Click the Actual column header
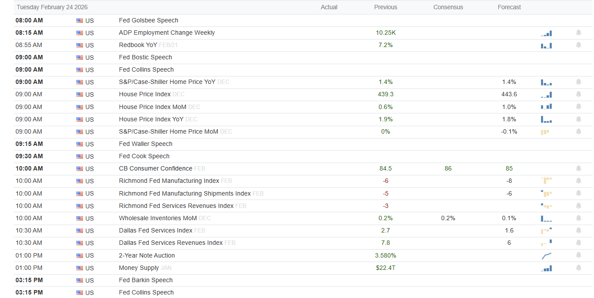594x298 pixels. click(329, 7)
